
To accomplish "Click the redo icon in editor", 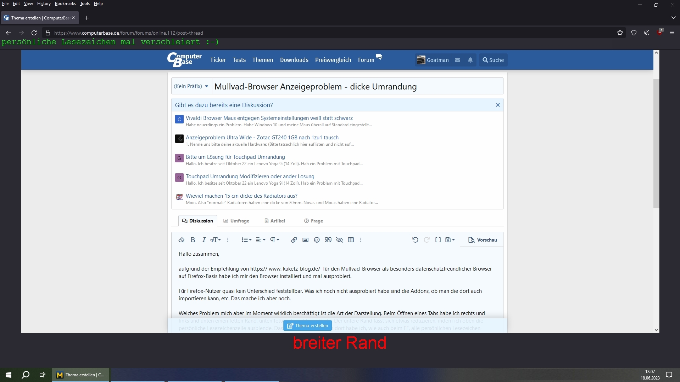I will click(x=427, y=240).
